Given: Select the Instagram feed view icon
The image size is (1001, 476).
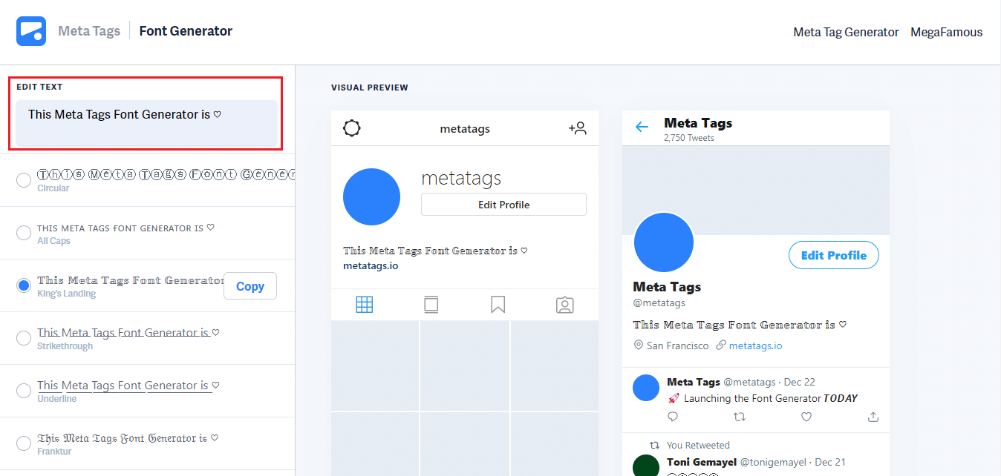Looking at the screenshot, I should (x=431, y=305).
